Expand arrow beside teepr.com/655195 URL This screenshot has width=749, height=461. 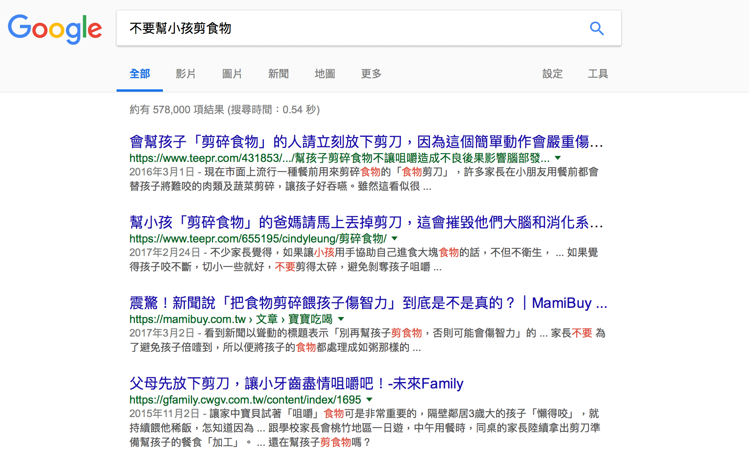(395, 238)
